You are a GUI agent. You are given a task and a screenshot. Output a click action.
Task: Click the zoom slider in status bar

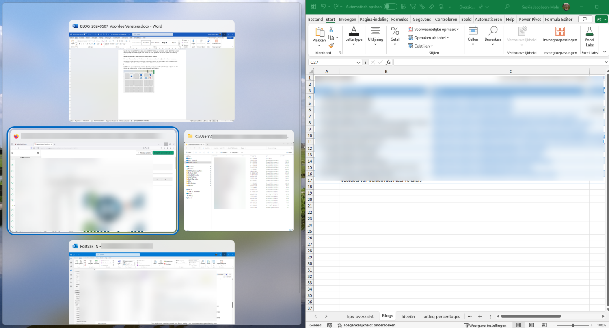573,325
